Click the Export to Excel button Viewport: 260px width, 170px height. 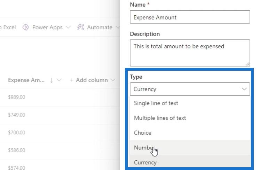8,28
